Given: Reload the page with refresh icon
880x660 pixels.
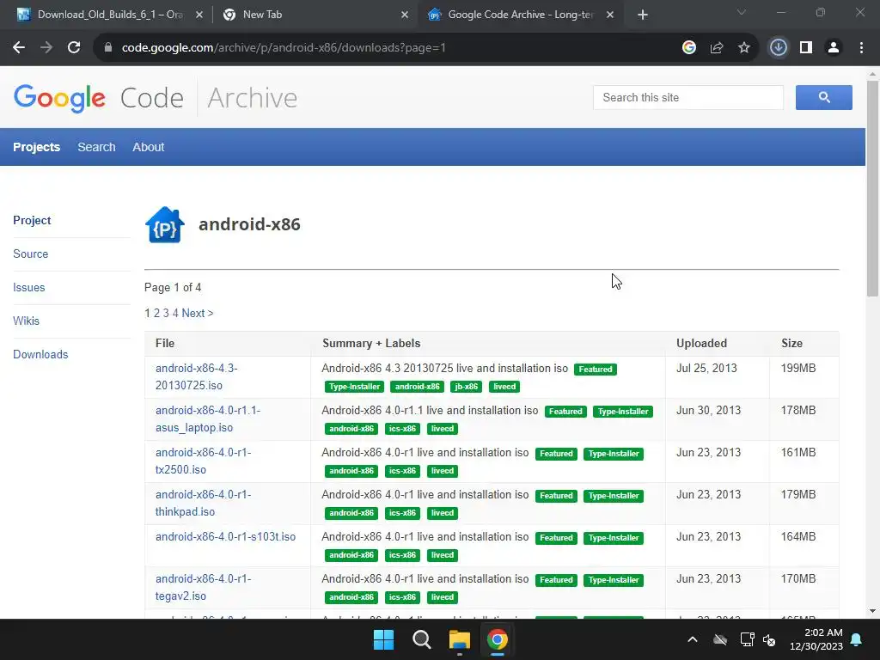Looking at the screenshot, I should (74, 48).
